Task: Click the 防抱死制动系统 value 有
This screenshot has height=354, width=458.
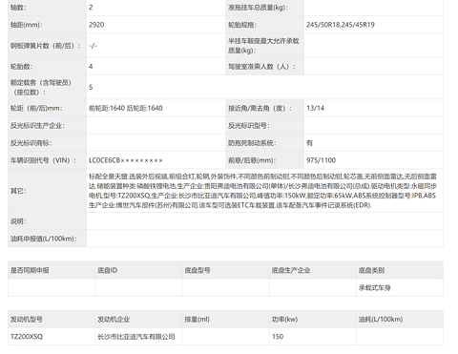Action: (x=309, y=143)
